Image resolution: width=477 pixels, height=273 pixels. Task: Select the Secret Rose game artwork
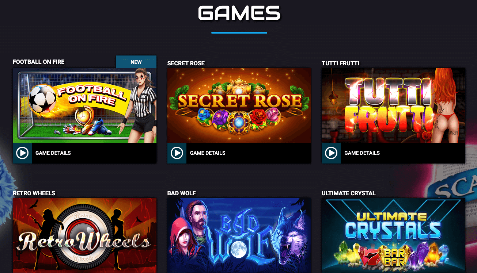(239, 105)
